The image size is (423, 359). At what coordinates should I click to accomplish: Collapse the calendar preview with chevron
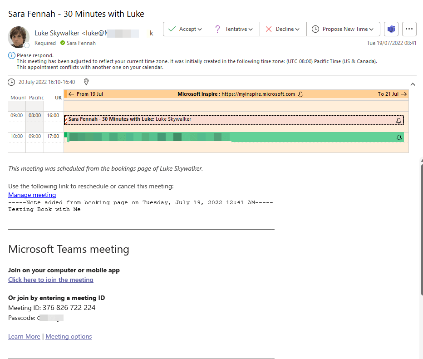pyautogui.click(x=413, y=84)
